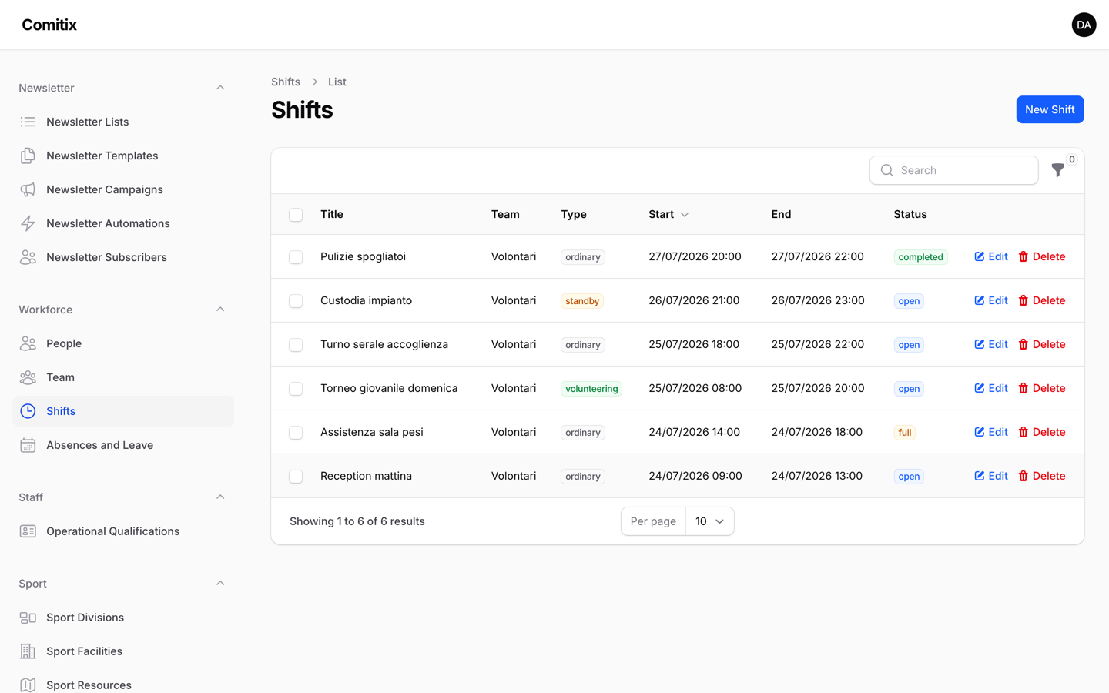Image resolution: width=1109 pixels, height=693 pixels.
Task: Sort table by Start column
Action: 668,214
